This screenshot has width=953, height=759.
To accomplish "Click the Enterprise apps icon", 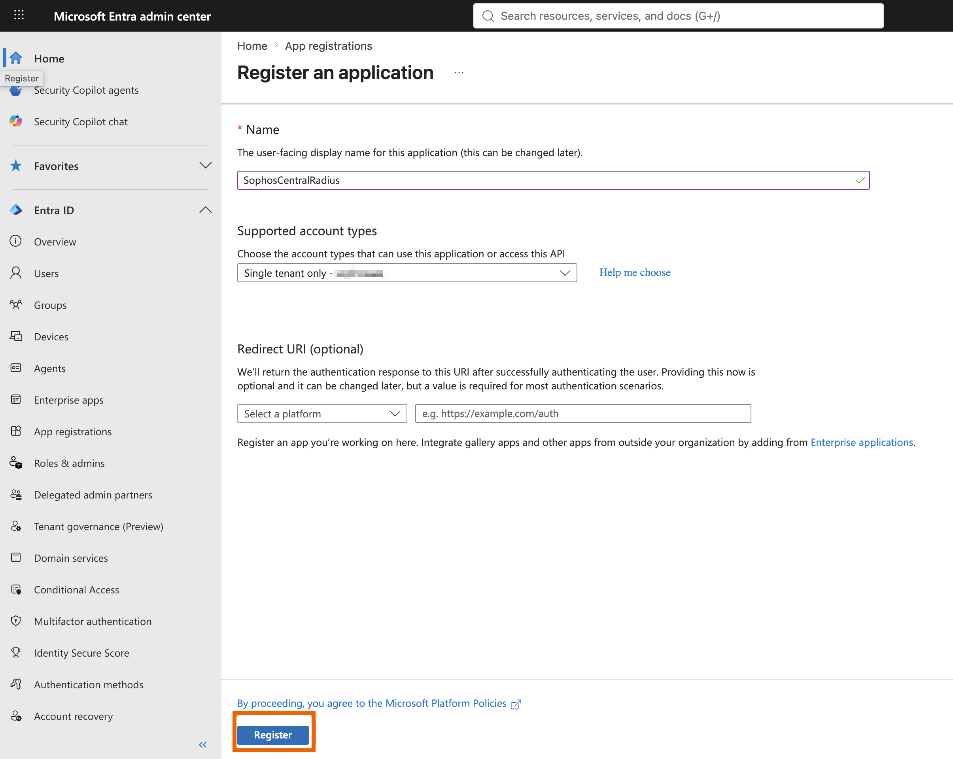I will pos(16,400).
